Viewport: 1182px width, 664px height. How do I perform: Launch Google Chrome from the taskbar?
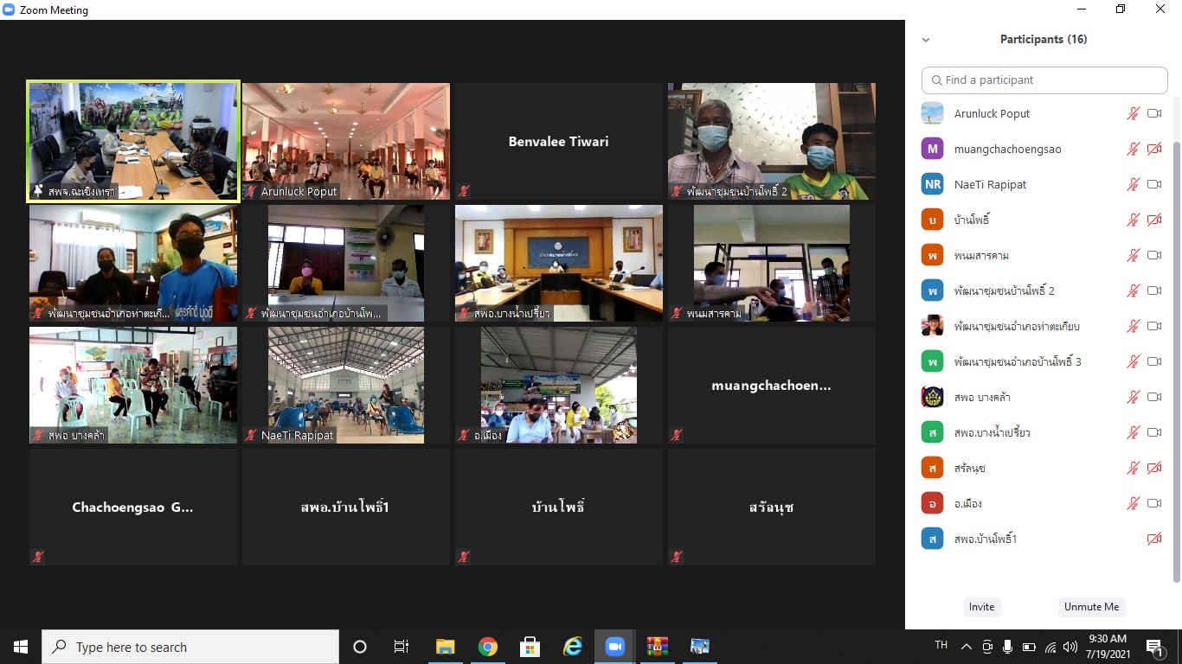point(487,646)
